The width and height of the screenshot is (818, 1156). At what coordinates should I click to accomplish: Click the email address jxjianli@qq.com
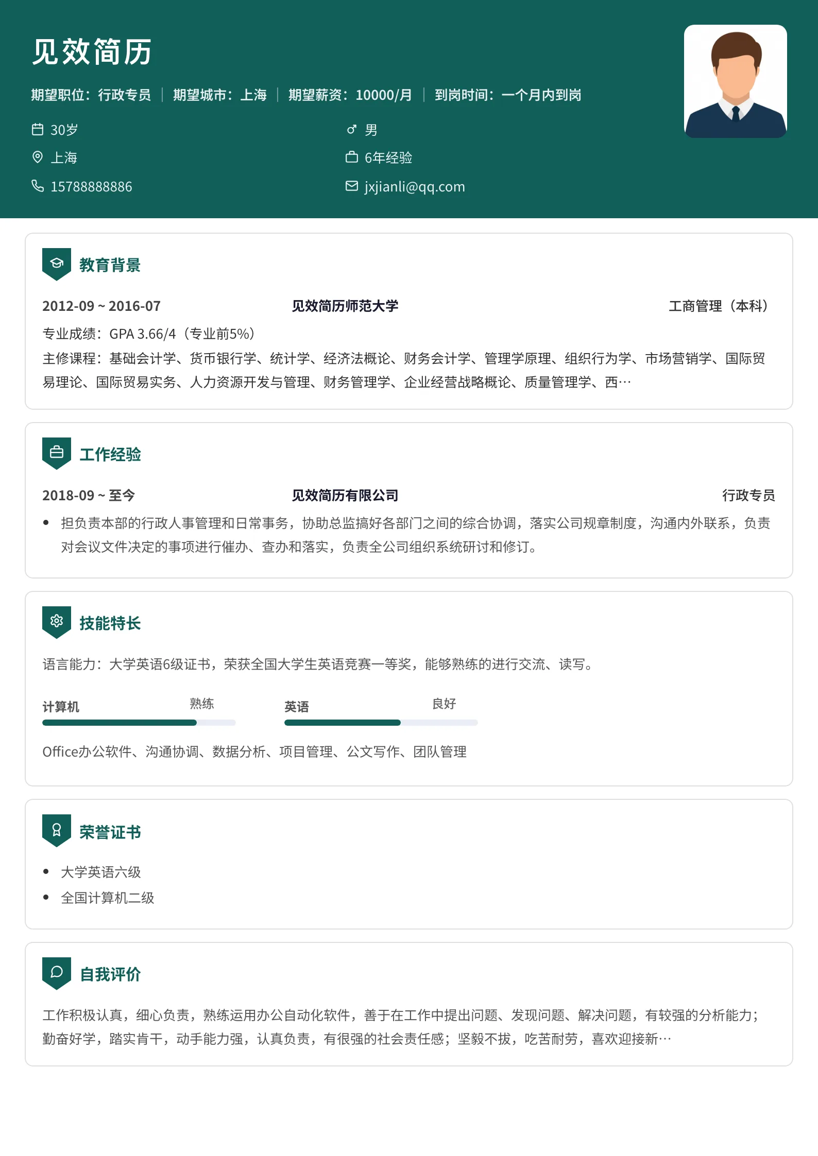pyautogui.click(x=415, y=186)
